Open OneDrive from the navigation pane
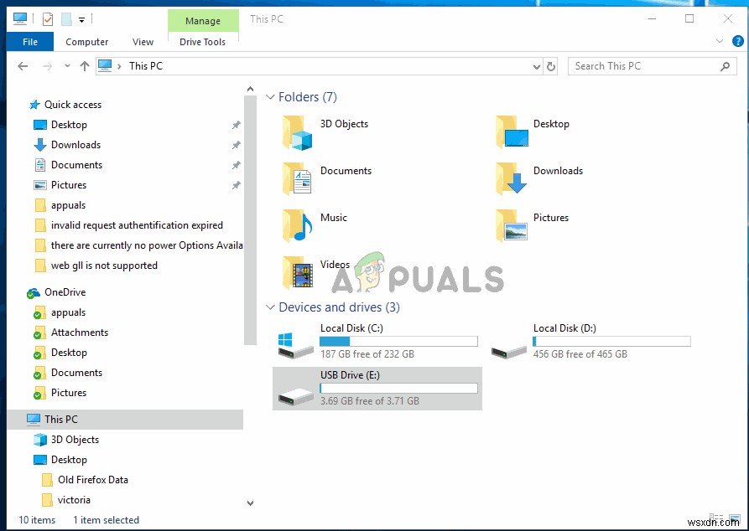 point(64,291)
